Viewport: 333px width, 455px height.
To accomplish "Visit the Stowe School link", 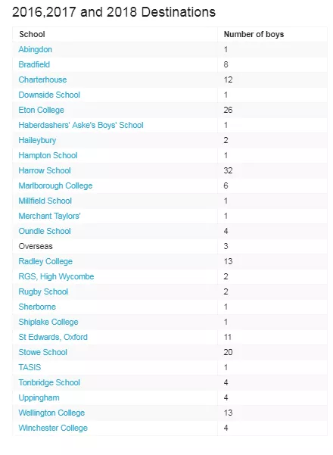I will [x=43, y=352].
